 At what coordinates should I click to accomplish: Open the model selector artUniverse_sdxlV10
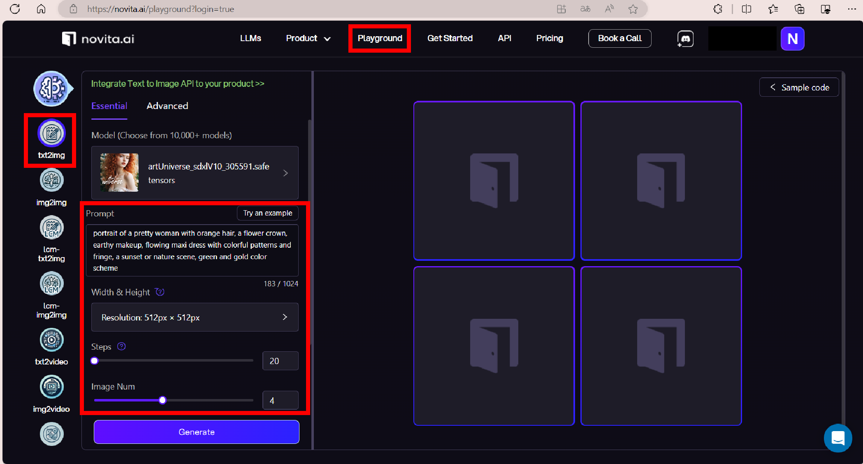tap(195, 173)
